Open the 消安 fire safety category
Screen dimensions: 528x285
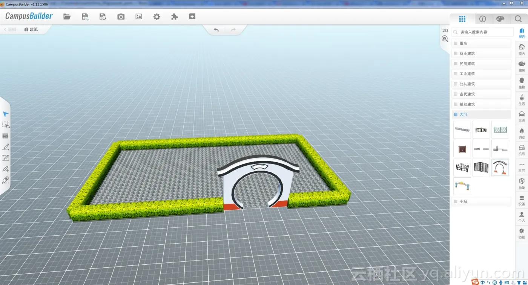[522, 133]
